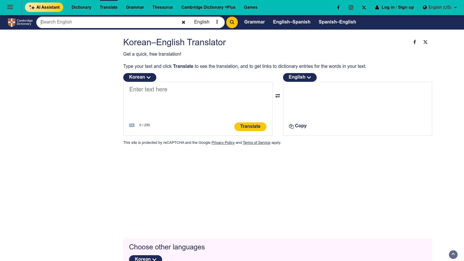Switch to the Thesaurus section
Screen dimensions: 464x261
tap(162, 7)
